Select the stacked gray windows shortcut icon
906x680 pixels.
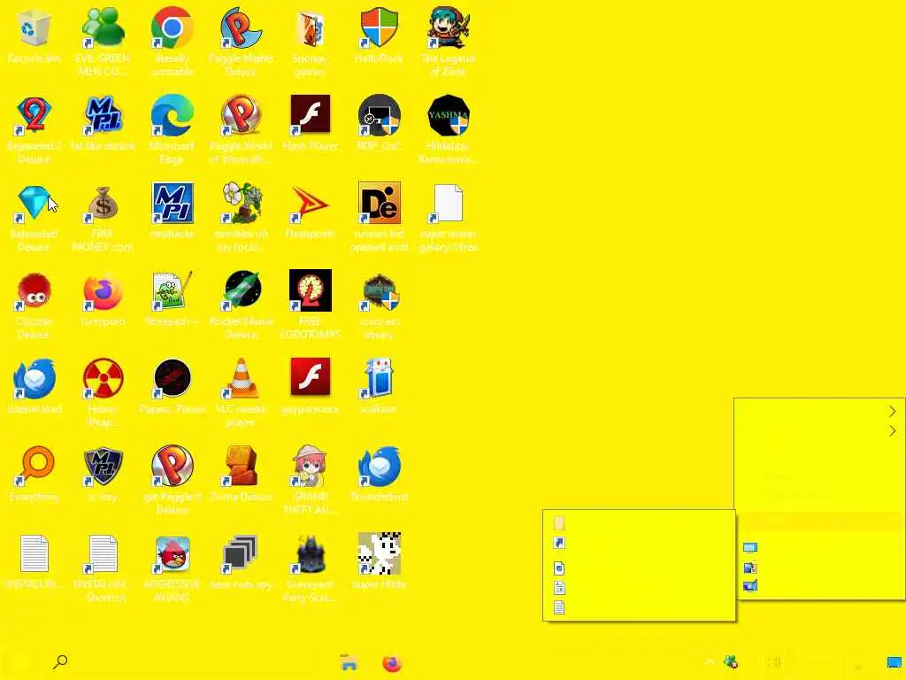tap(241, 553)
